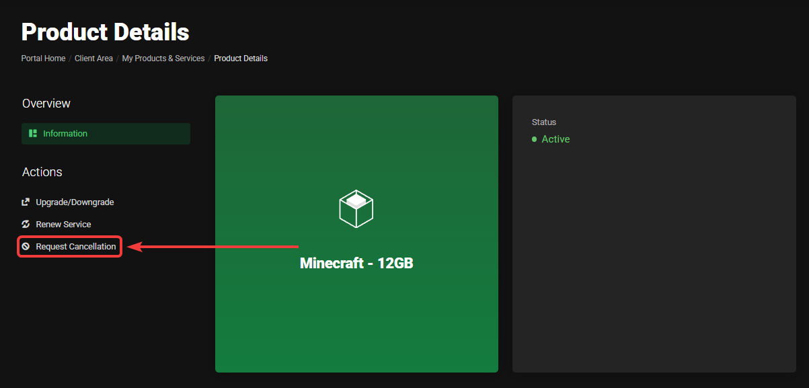This screenshot has width=809, height=388.
Task: Click the Product Details breadcrumb item
Action: point(241,59)
